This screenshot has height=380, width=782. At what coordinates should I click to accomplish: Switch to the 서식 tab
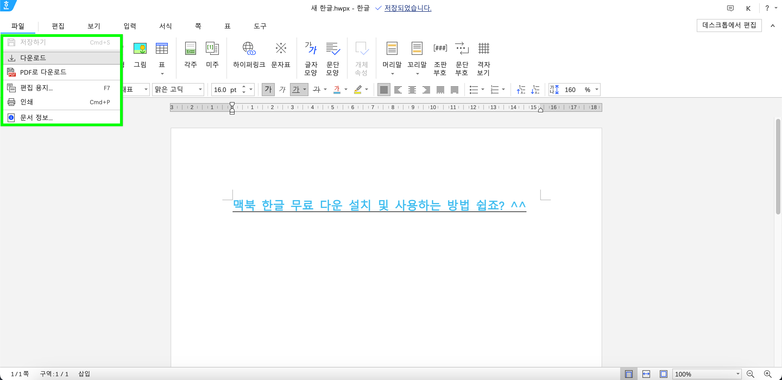click(x=165, y=26)
